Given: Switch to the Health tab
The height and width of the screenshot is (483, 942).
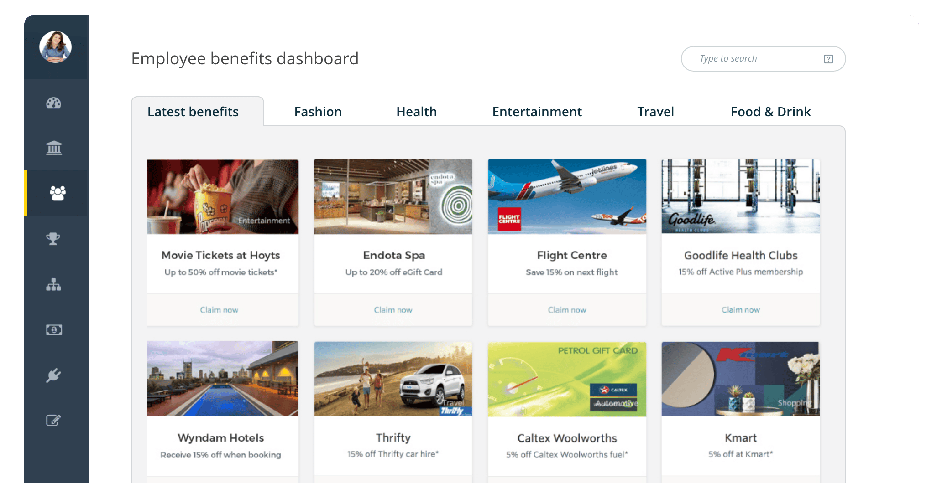Looking at the screenshot, I should (416, 112).
